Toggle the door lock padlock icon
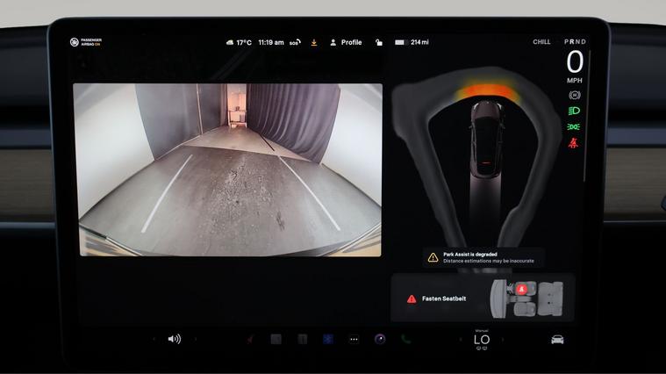This screenshot has height=374, width=666. 379,42
